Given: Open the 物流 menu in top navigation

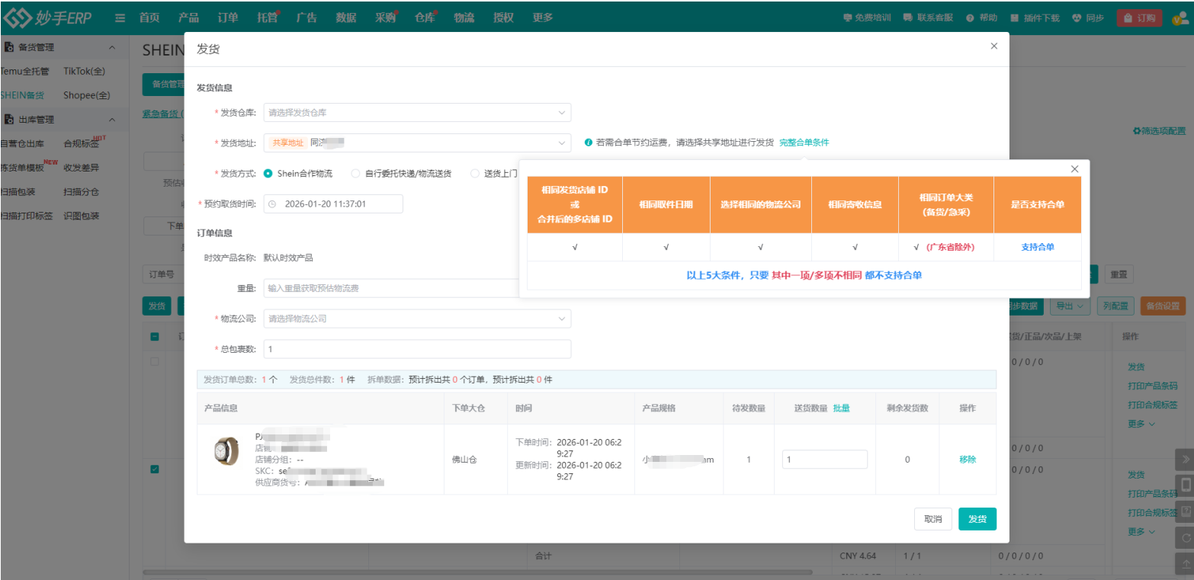Looking at the screenshot, I should click(464, 18).
